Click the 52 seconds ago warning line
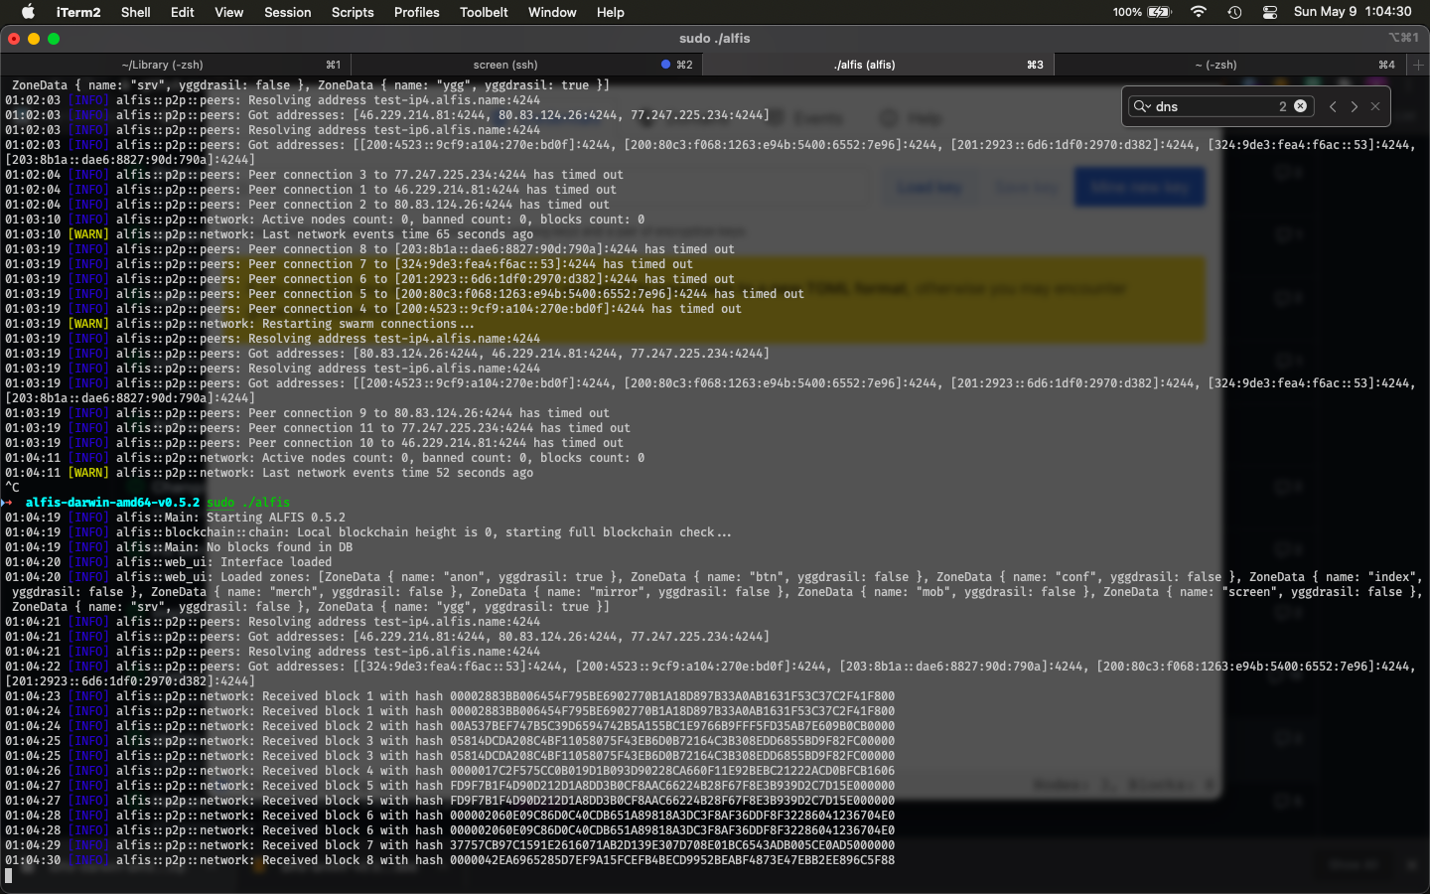Image resolution: width=1430 pixels, height=894 pixels. [x=269, y=473]
